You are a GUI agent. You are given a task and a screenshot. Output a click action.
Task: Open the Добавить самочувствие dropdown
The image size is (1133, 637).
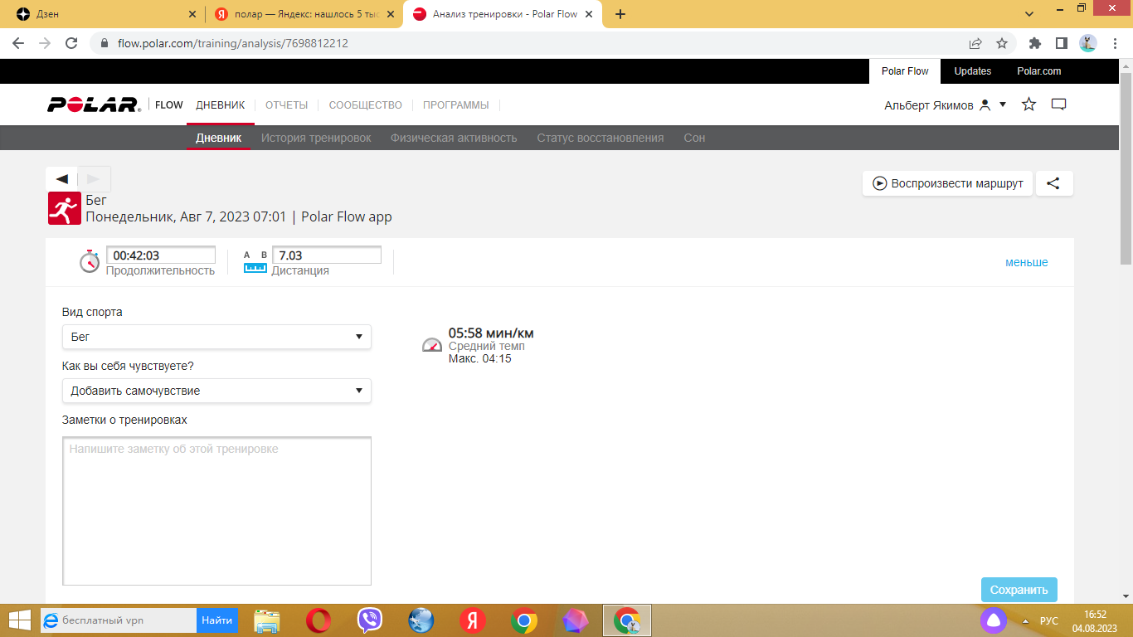point(216,391)
